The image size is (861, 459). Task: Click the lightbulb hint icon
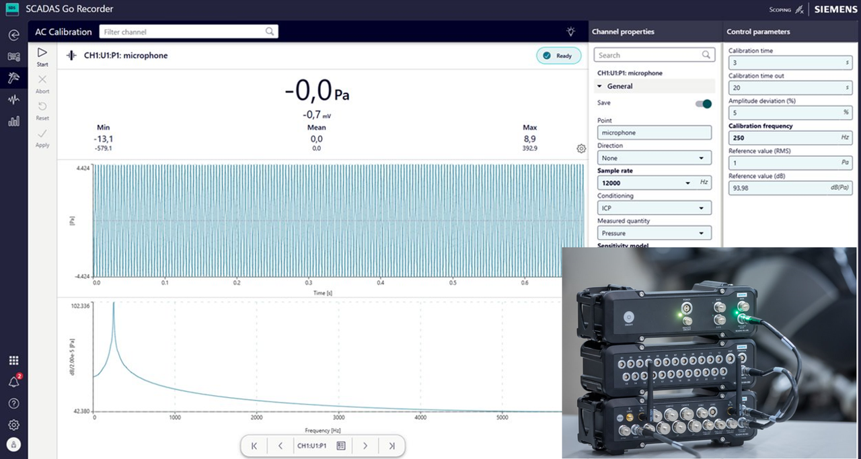[570, 32]
